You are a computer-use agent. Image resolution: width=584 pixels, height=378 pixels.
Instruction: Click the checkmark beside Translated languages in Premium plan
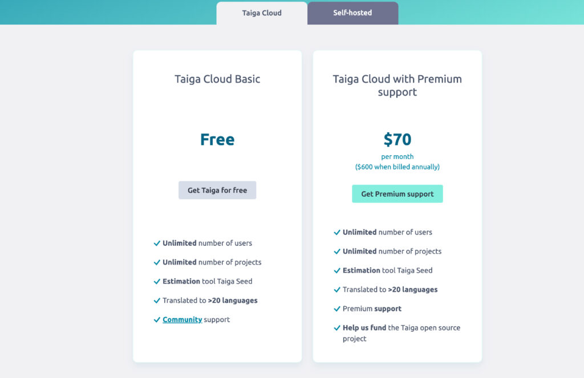point(337,290)
